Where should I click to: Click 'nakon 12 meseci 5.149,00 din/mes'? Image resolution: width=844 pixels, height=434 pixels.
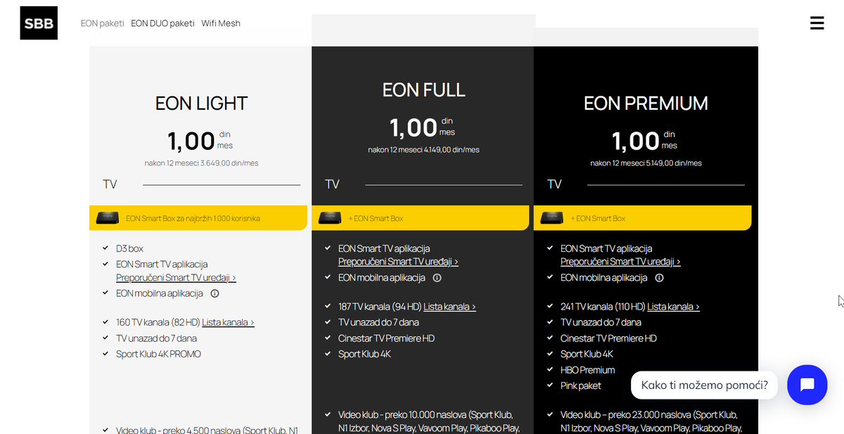pyautogui.click(x=646, y=163)
